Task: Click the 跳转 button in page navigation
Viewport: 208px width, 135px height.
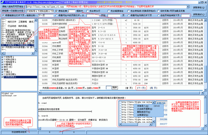Action: point(115,88)
